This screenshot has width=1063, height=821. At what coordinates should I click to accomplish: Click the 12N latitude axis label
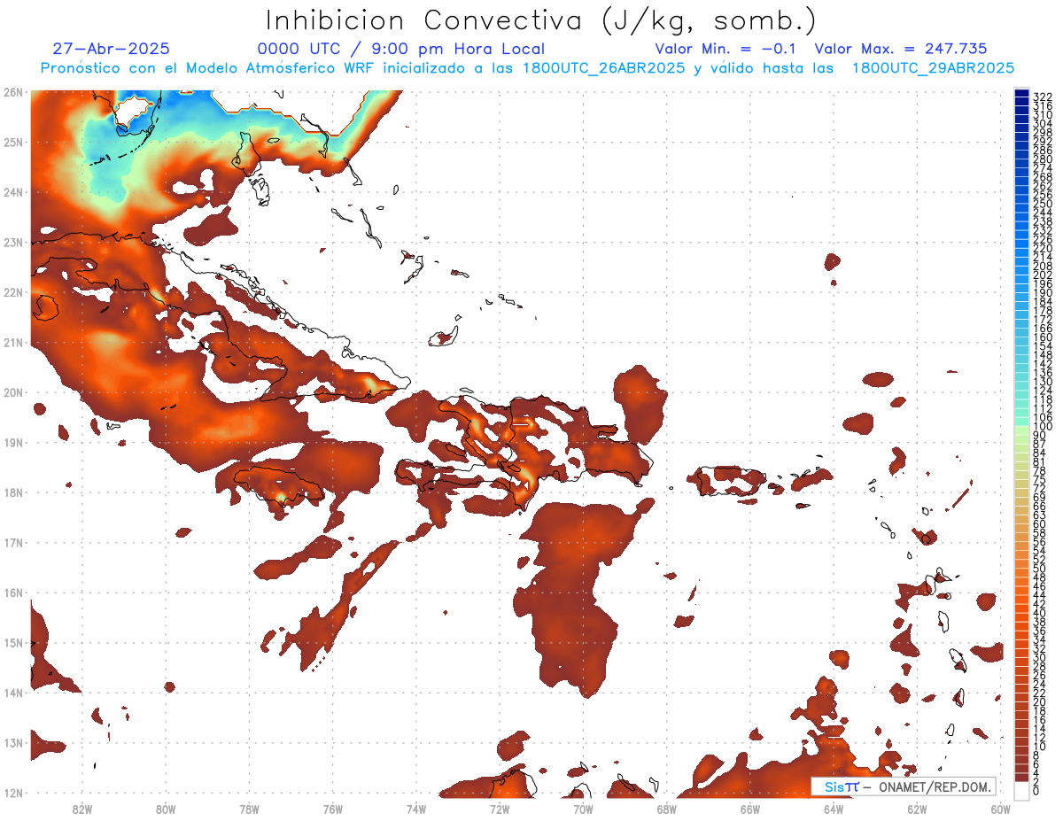(12, 793)
